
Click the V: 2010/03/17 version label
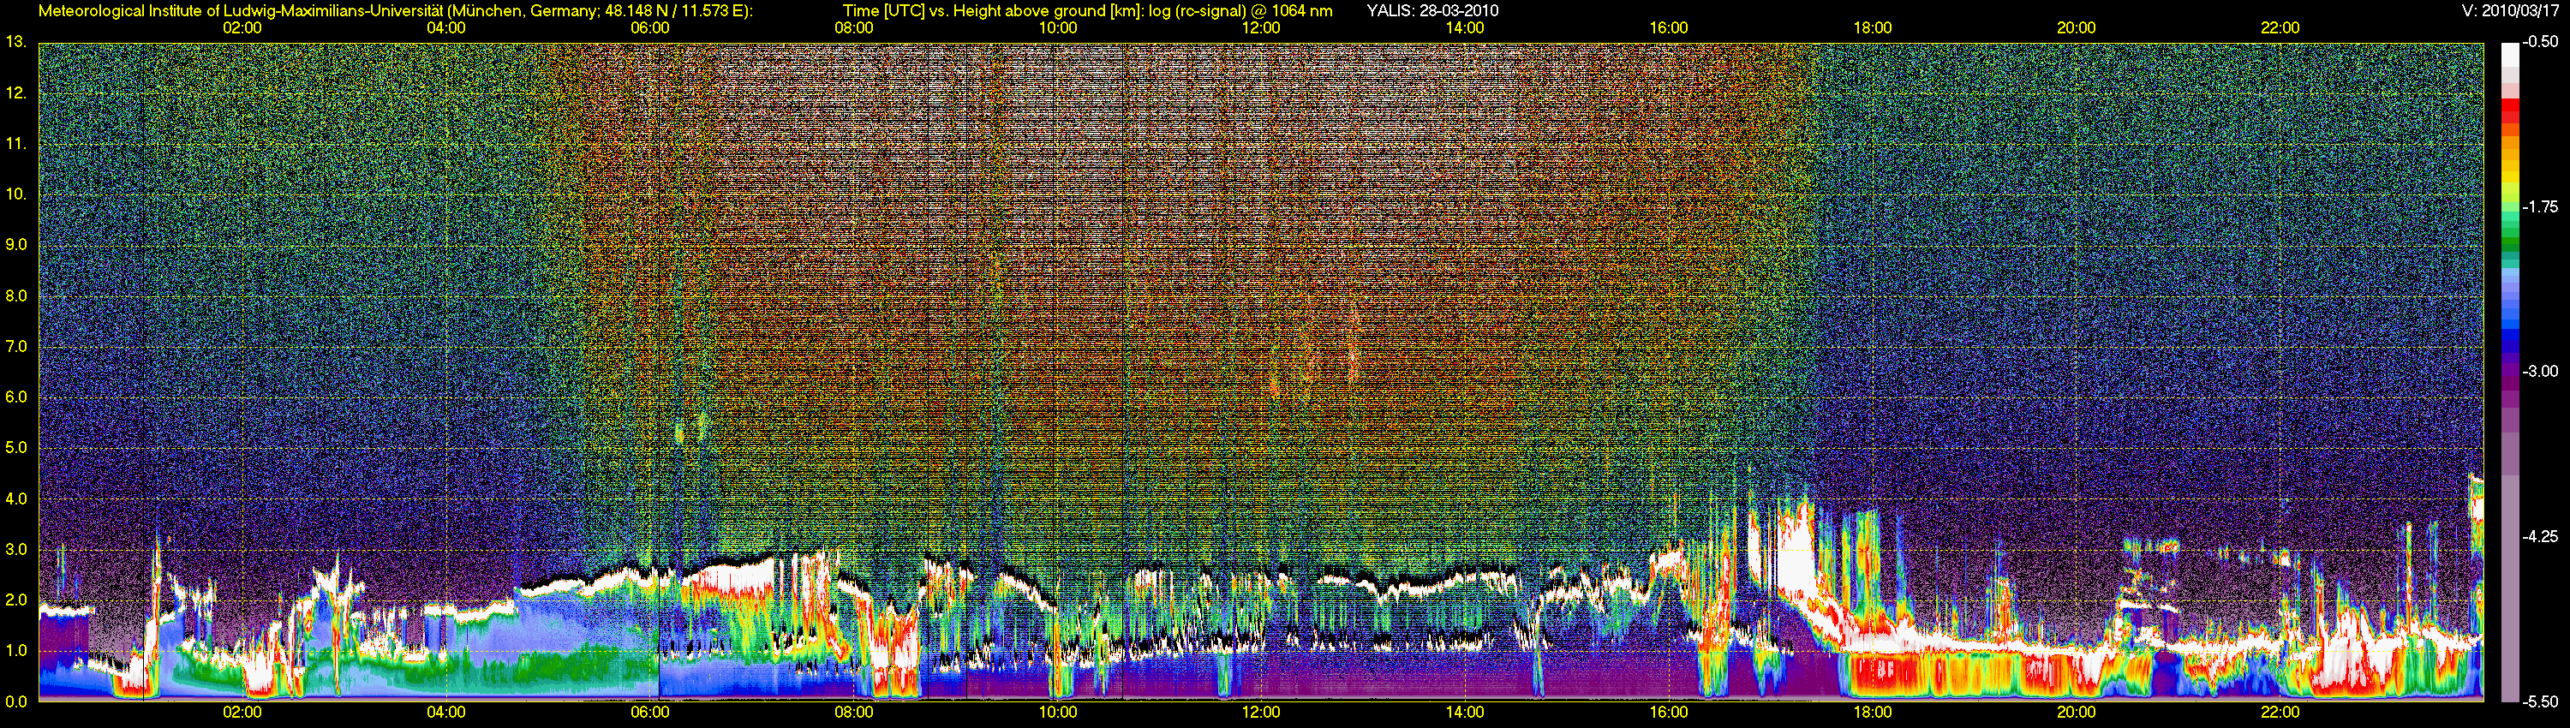pos(2511,11)
